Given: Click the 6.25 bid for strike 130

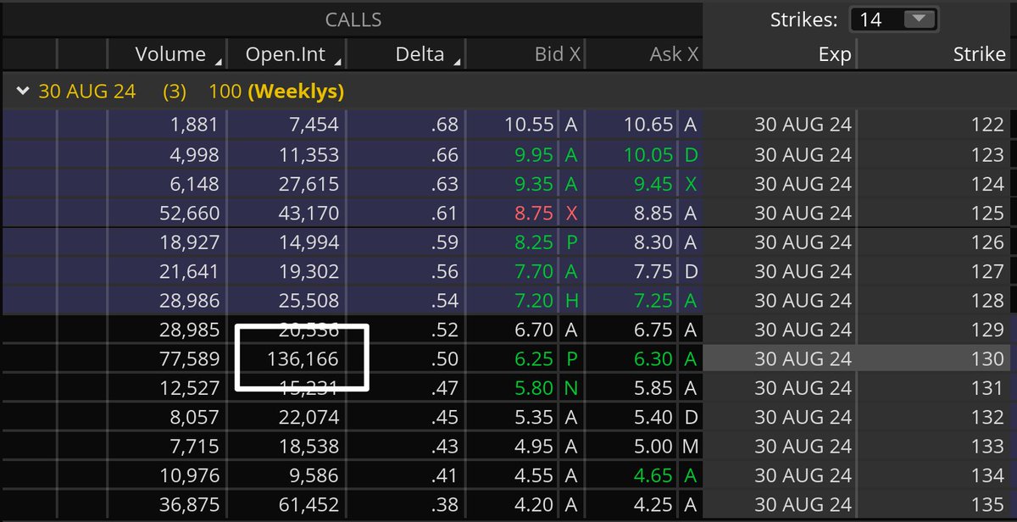Looking at the screenshot, I should coord(533,359).
